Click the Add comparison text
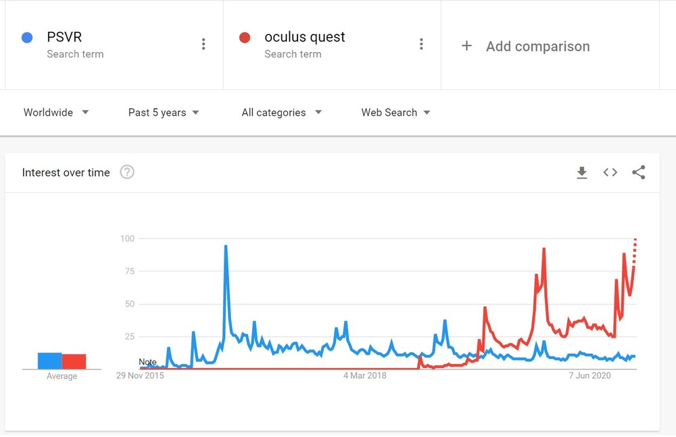The height and width of the screenshot is (437, 676). point(537,46)
